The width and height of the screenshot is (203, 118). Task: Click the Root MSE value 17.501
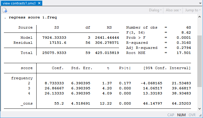point(184,53)
